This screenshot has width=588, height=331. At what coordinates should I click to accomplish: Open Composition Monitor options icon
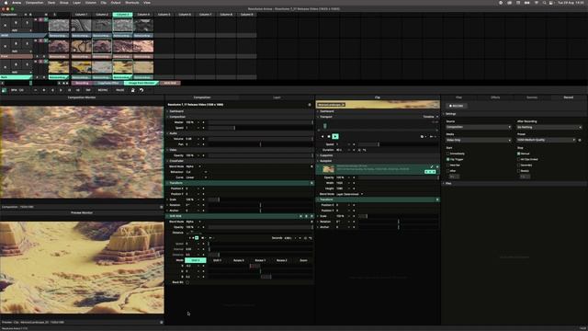point(162,207)
